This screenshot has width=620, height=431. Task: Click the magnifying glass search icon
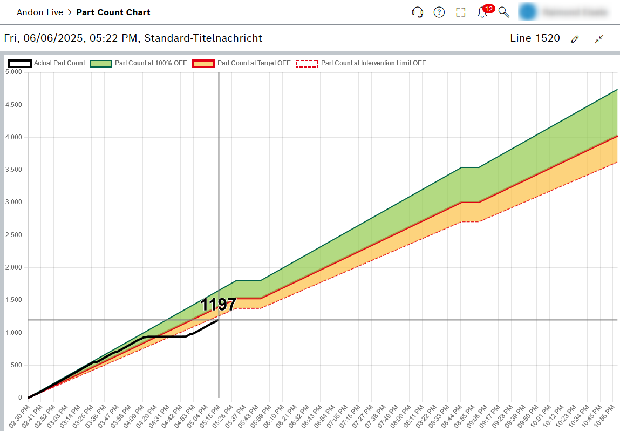(503, 12)
